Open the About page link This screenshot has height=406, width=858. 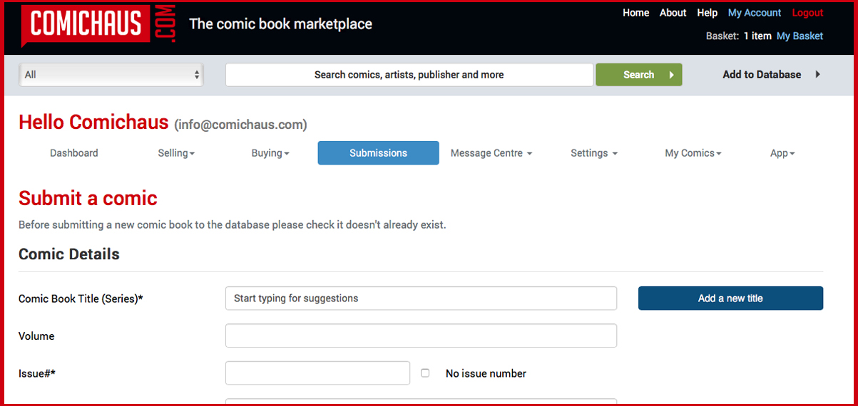point(673,13)
